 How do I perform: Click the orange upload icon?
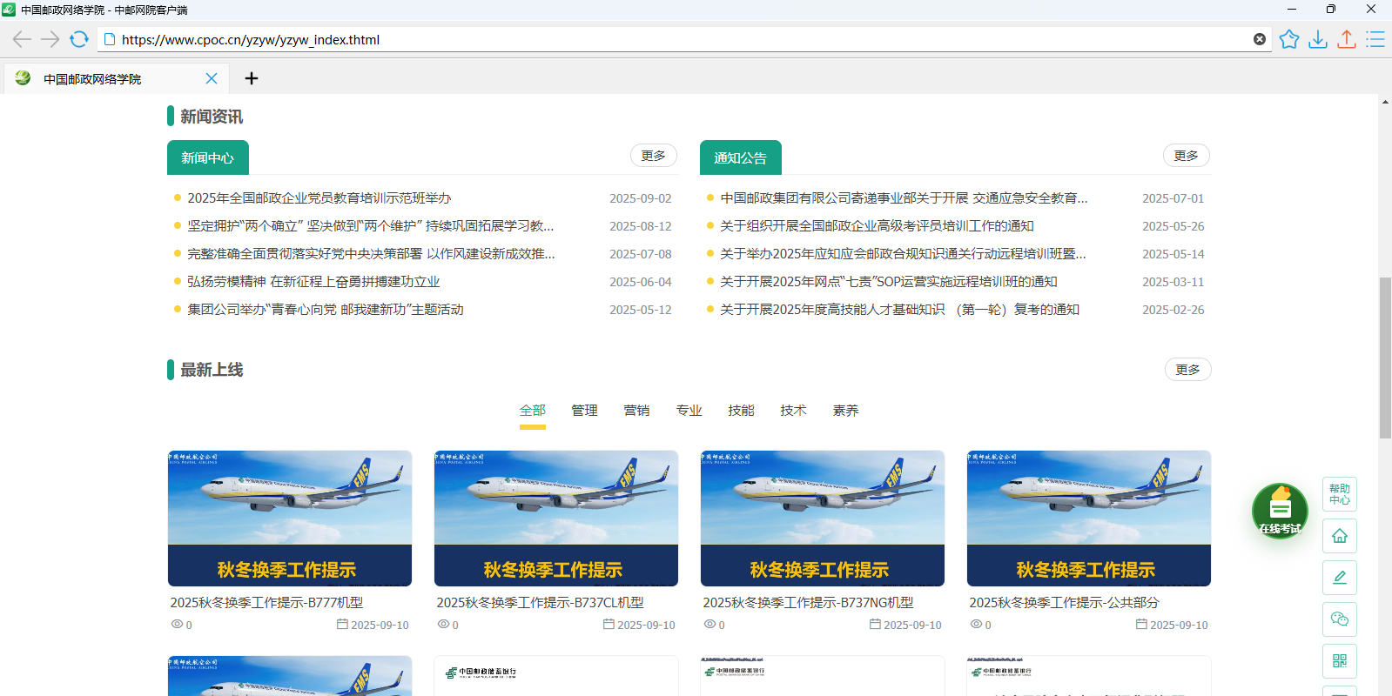(x=1347, y=39)
